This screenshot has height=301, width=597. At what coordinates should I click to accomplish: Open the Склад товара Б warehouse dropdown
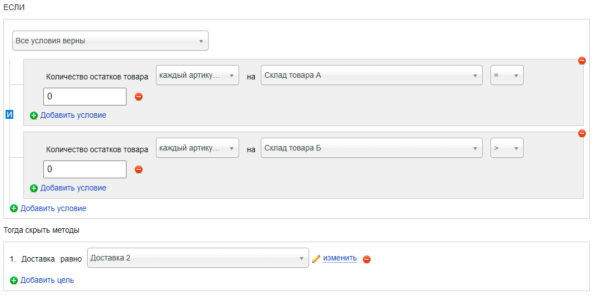point(372,148)
